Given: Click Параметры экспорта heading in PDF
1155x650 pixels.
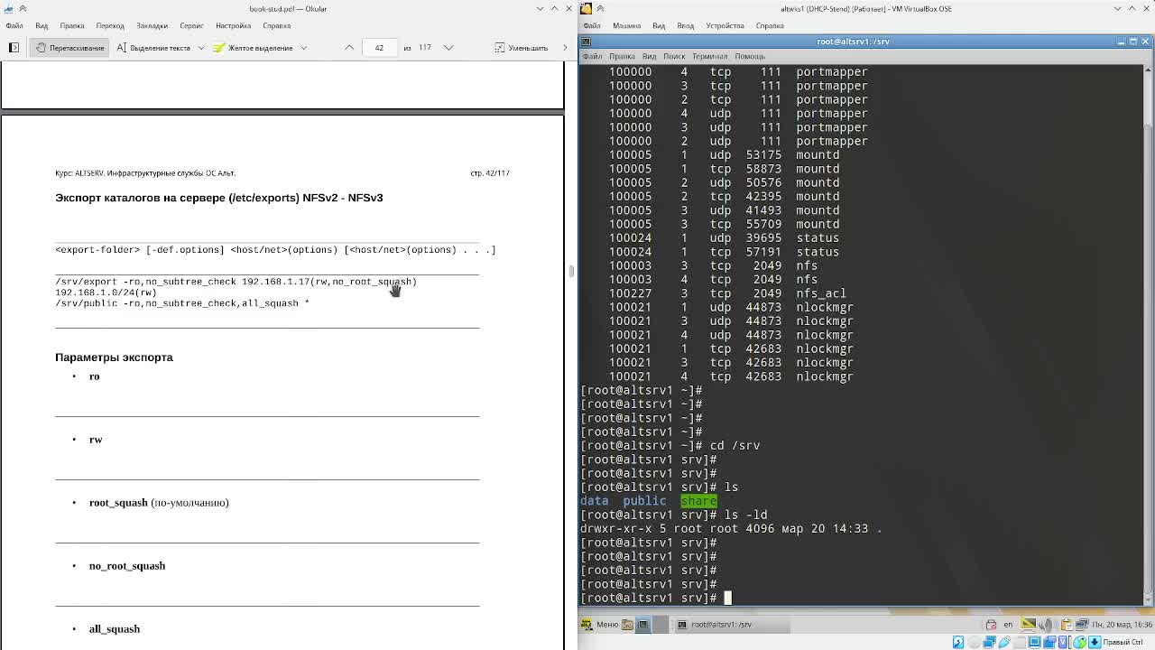Looking at the screenshot, I should pyautogui.click(x=114, y=357).
